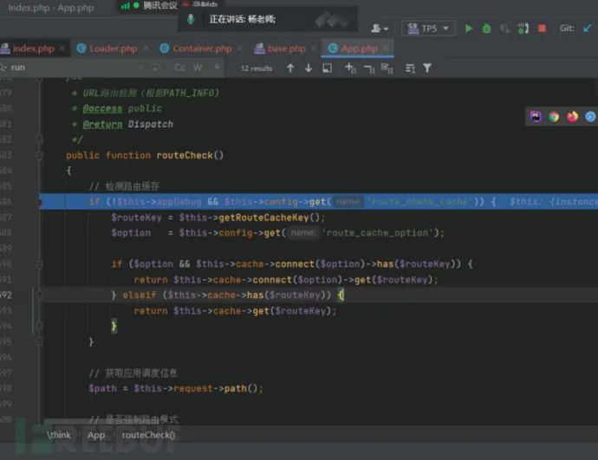Viewport: 598px width, 460px height.
Task: Run the TP5 configuration with the green play icon
Action: [469, 29]
